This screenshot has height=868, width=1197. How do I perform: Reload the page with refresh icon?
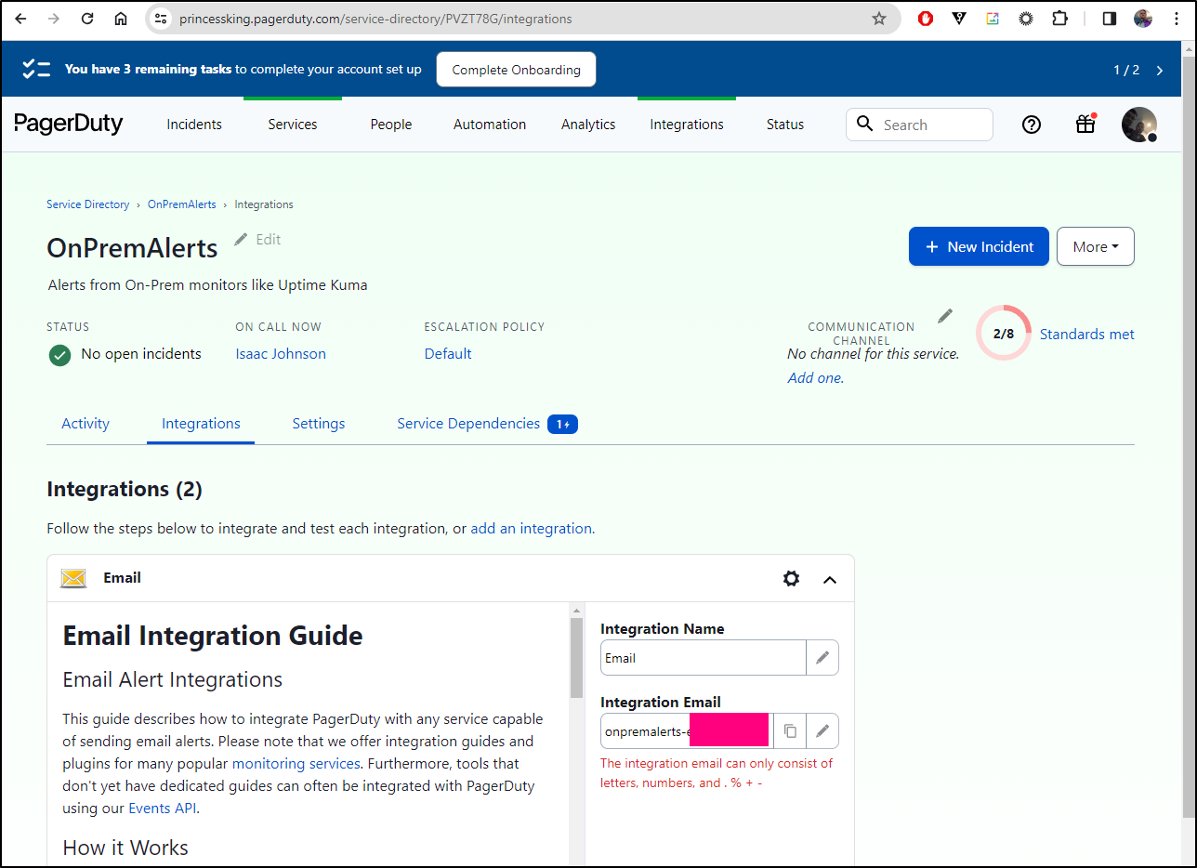point(87,19)
